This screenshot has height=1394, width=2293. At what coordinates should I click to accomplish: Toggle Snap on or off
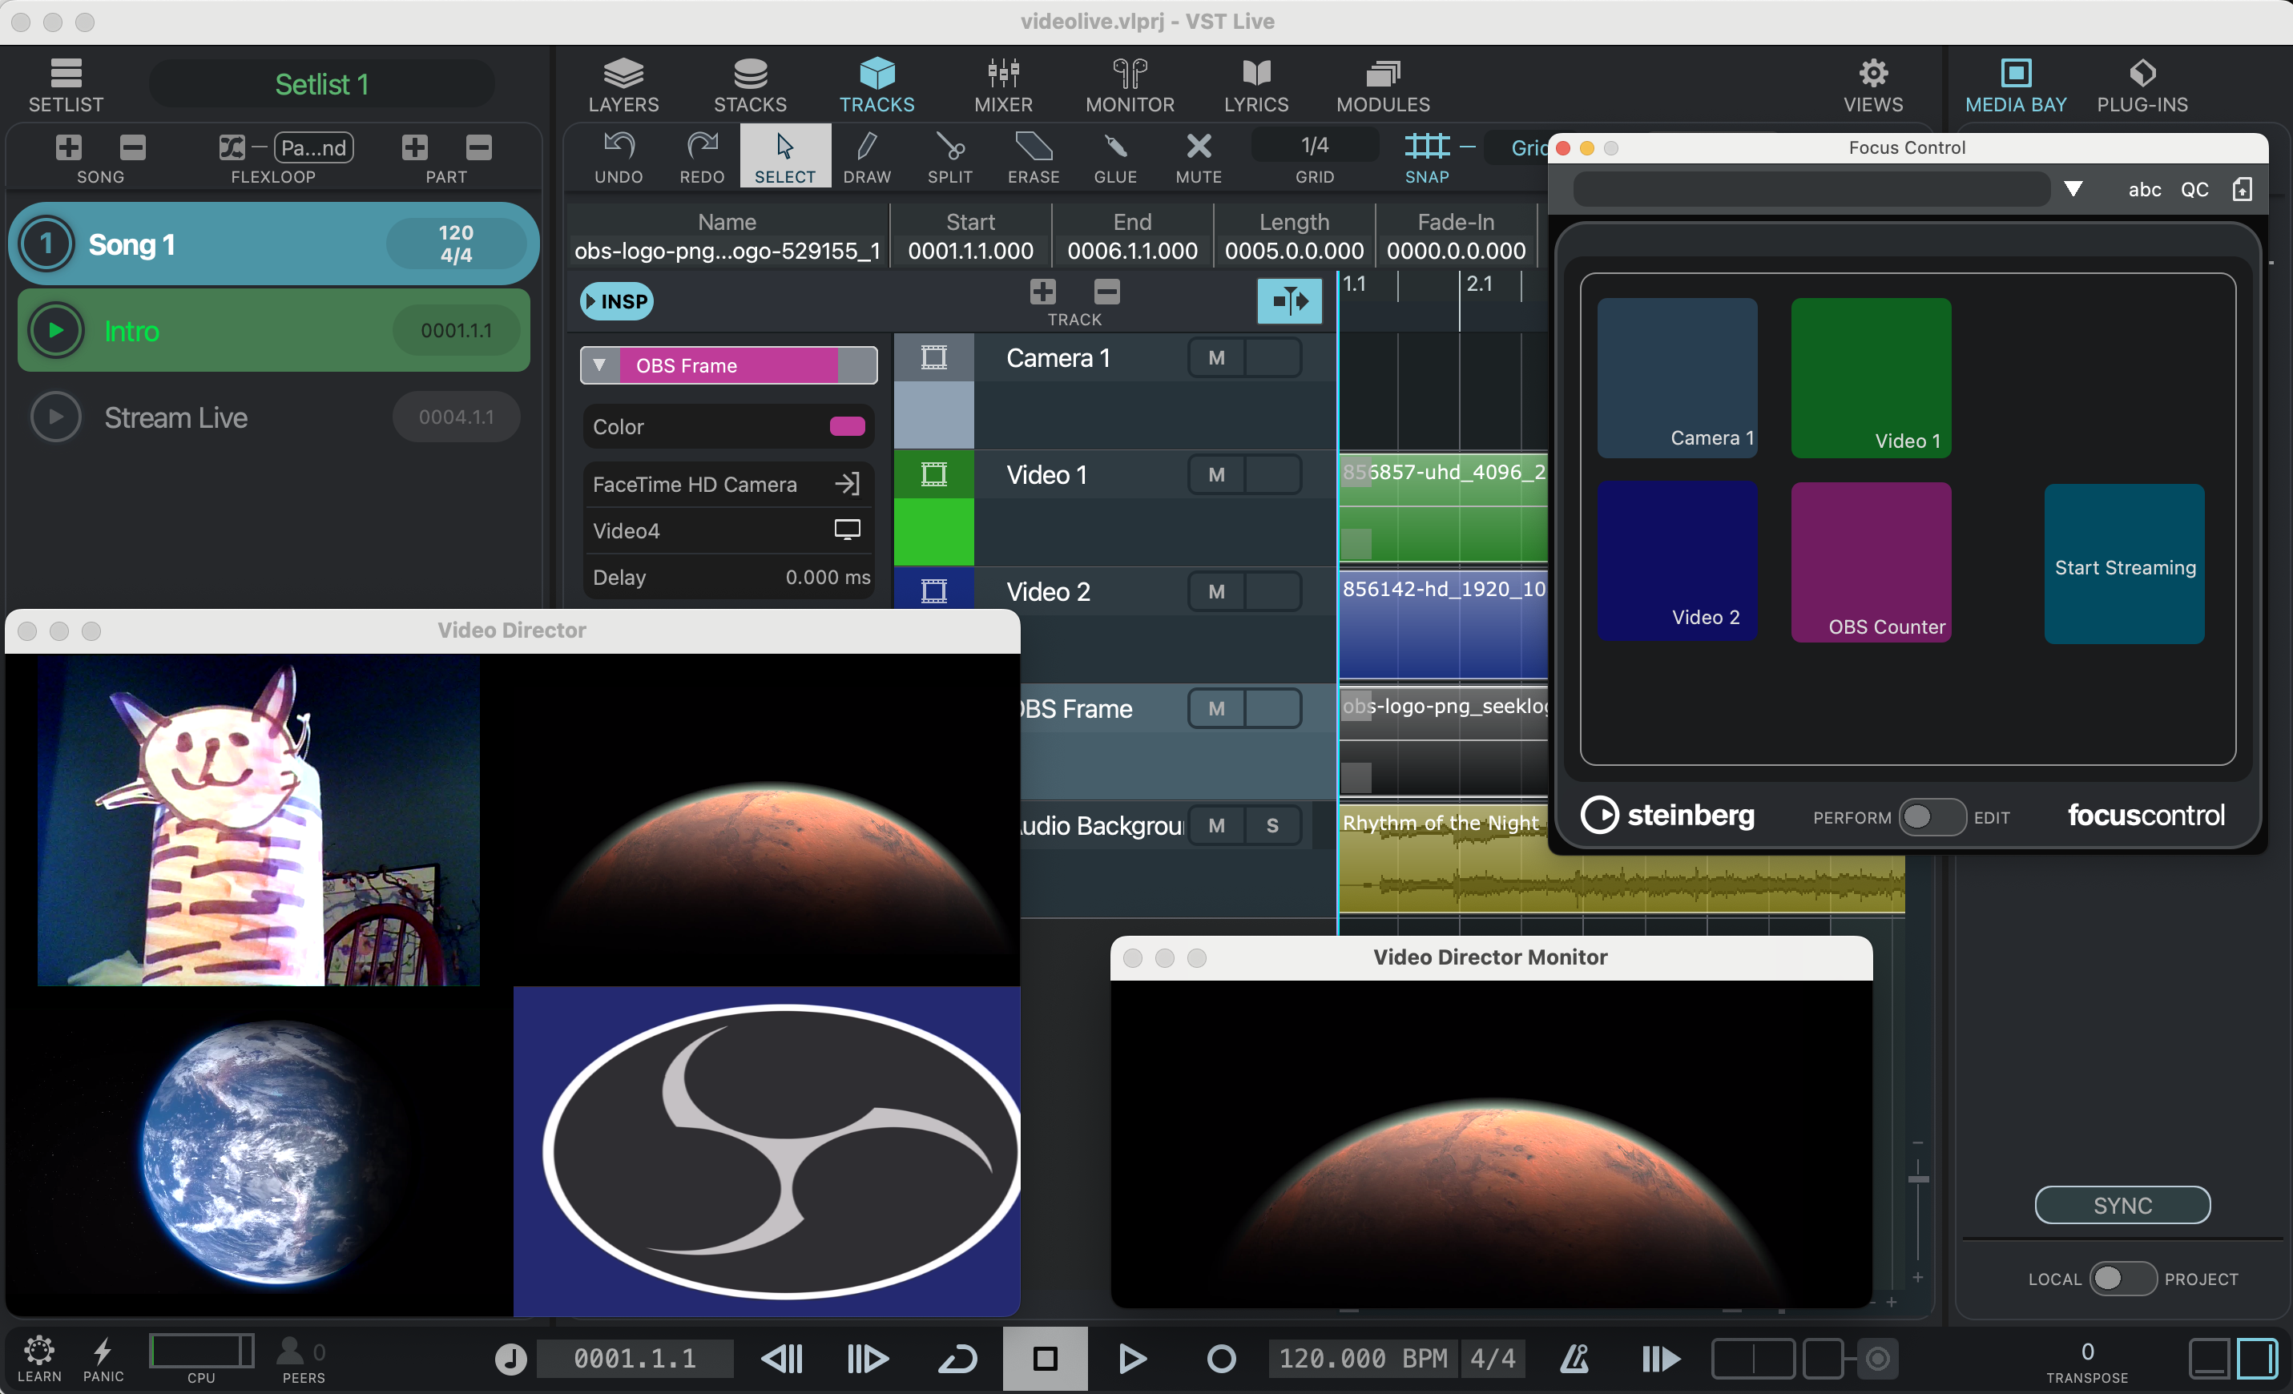tap(1427, 155)
